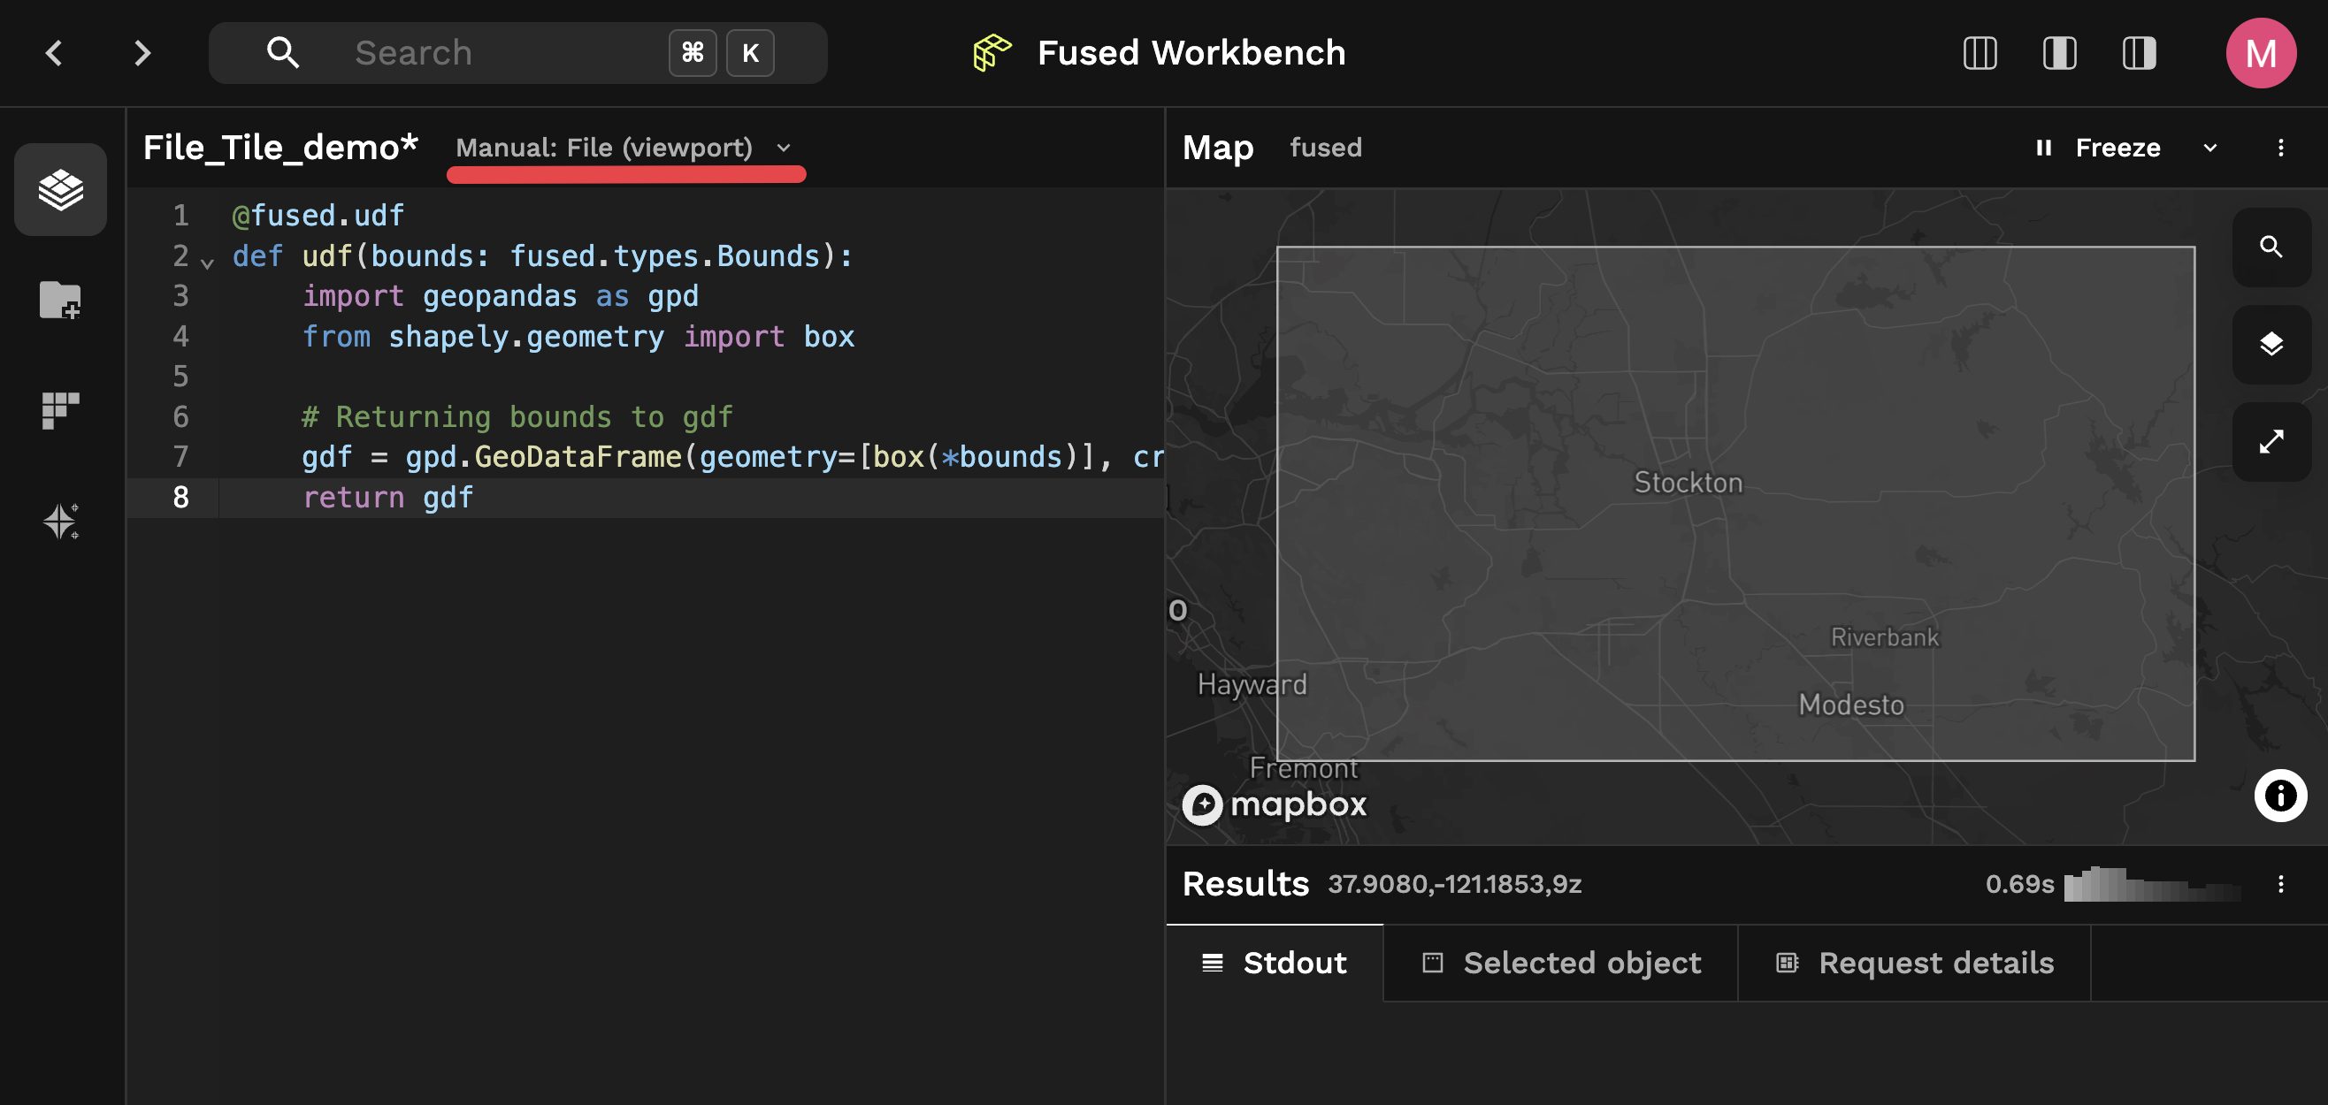Open the AI sparkle sidebar icon
Screen dimensions: 2328x1105
tap(60, 522)
